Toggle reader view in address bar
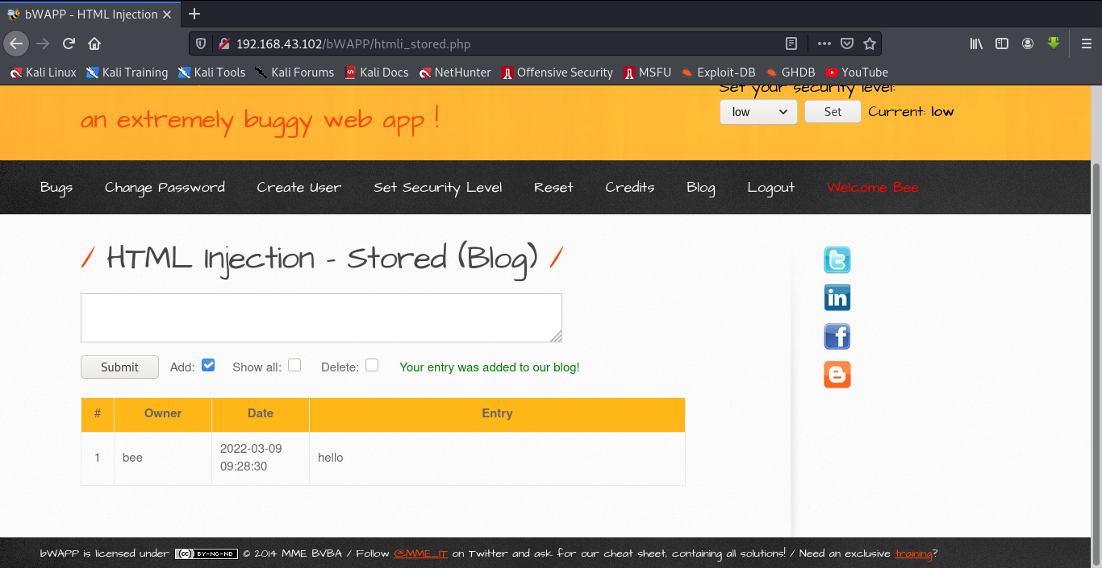Viewport: 1102px width, 568px height. 791,44
